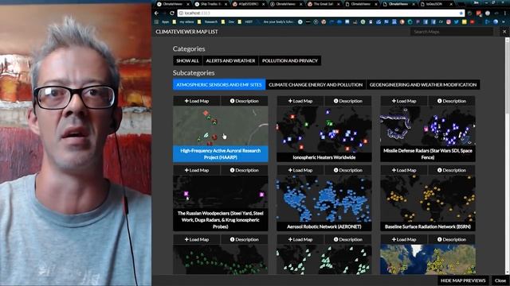Open the 'Are your body's' bookmark
Image resolution: width=510 pixels, height=286 pixels.
tap(276, 21)
